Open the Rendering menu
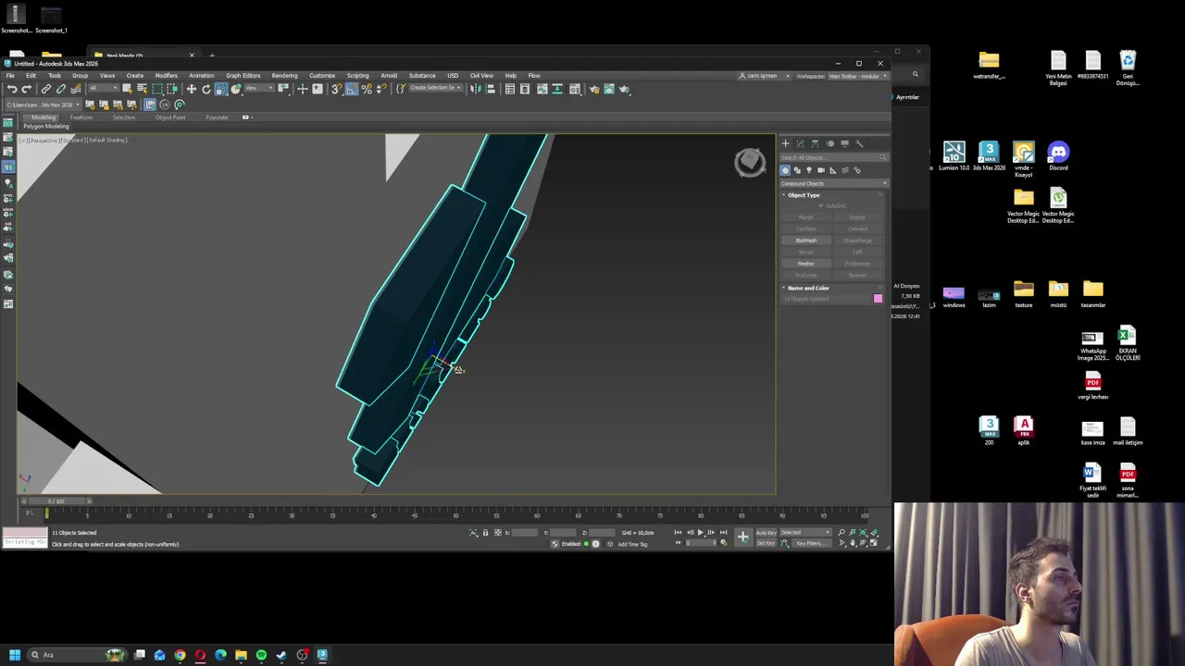 coord(284,76)
